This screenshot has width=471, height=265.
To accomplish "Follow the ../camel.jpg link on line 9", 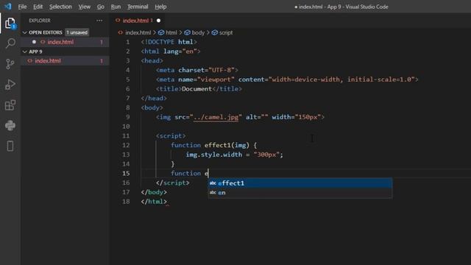I will point(216,117).
